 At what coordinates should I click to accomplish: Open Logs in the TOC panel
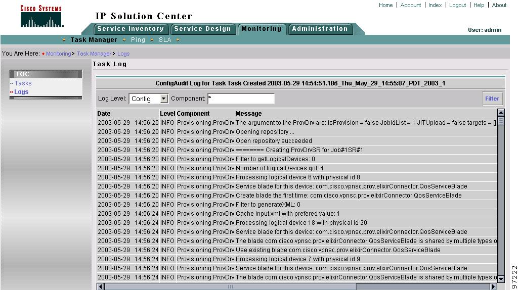(21, 92)
